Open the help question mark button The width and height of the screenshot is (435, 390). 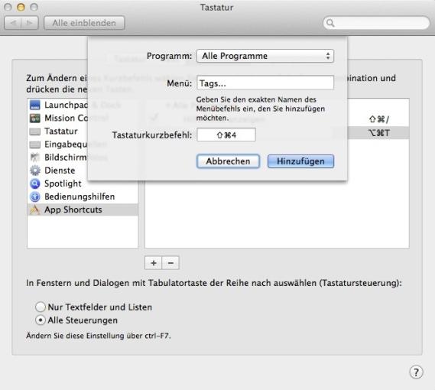click(x=416, y=372)
